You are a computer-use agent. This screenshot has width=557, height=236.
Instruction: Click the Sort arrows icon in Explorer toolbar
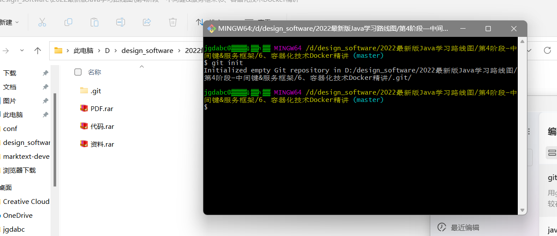coord(200,22)
